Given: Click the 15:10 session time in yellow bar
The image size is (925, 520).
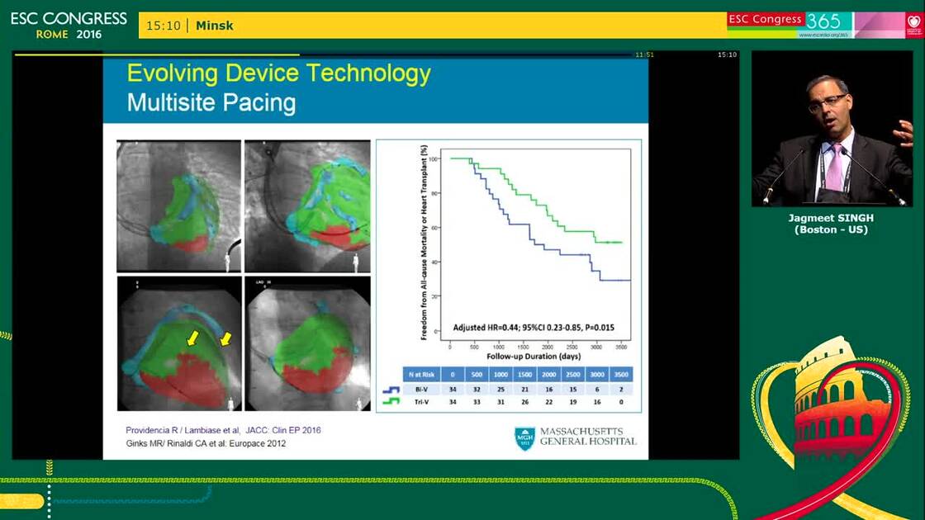Looking at the screenshot, I should 163,26.
